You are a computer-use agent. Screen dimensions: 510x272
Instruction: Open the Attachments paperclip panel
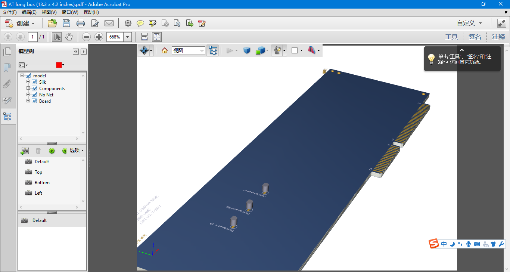[7, 84]
